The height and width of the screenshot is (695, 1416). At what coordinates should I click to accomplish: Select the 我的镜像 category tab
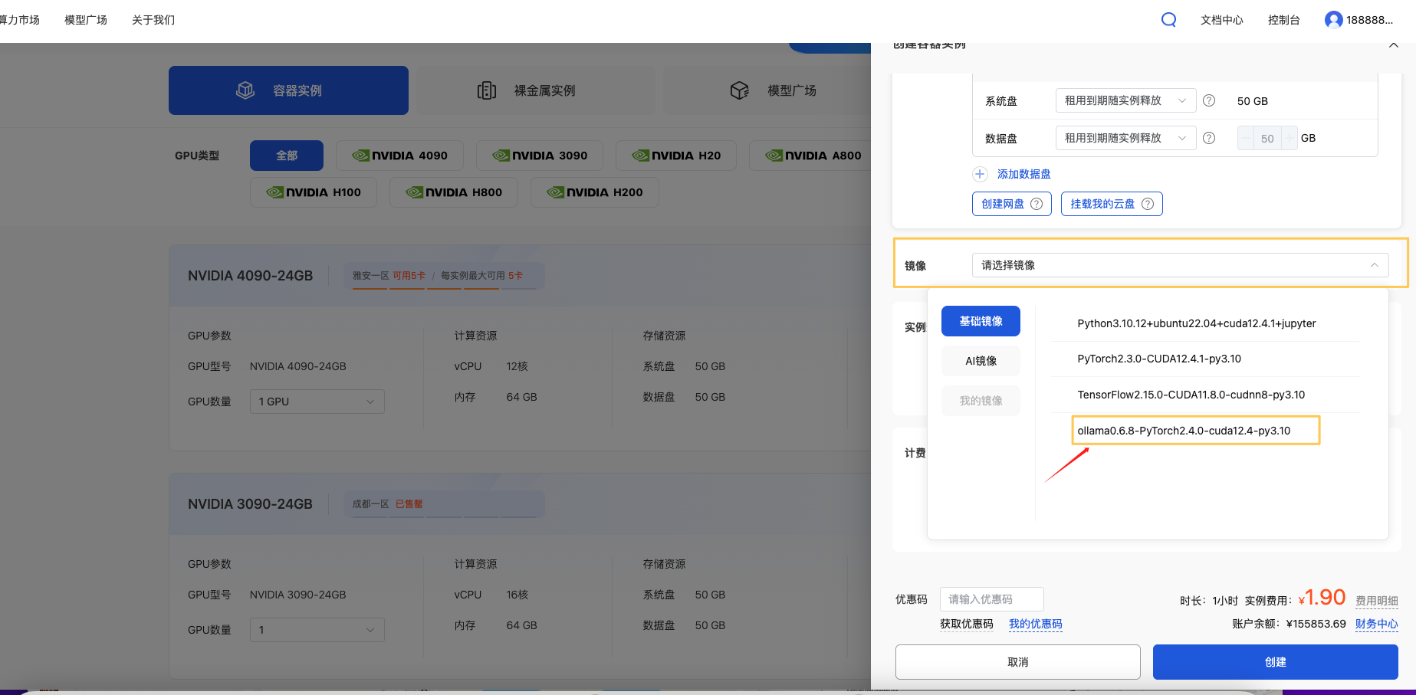point(981,401)
